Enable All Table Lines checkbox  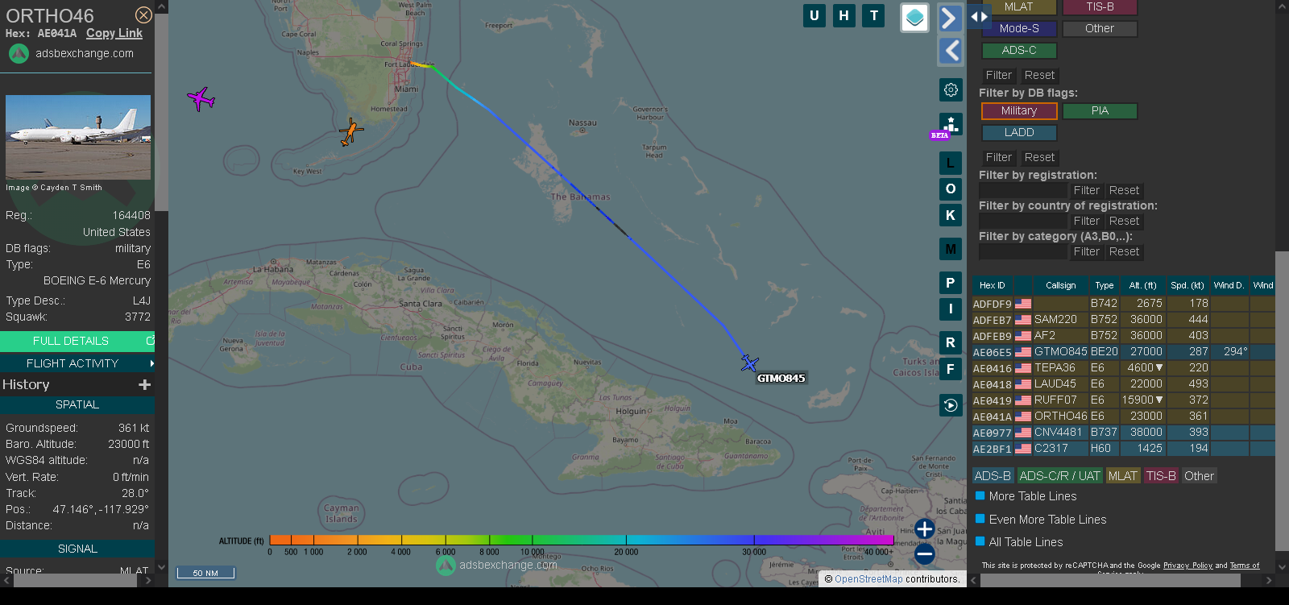(x=980, y=541)
